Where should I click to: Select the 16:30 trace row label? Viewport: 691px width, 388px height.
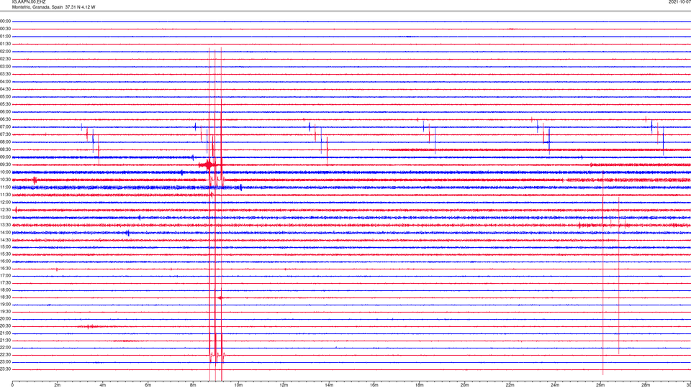pos(5,268)
